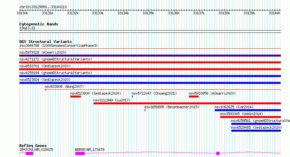Open esv3659895 (Besenbacher2015) variant label
The height and width of the screenshot is (157, 290).
coord(172,107)
